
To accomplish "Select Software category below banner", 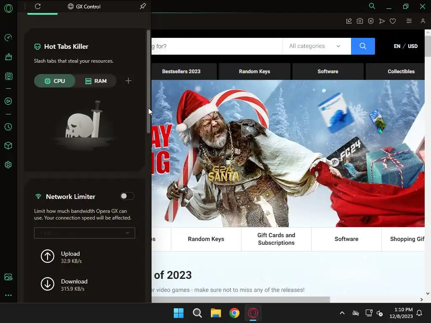I will click(346, 239).
